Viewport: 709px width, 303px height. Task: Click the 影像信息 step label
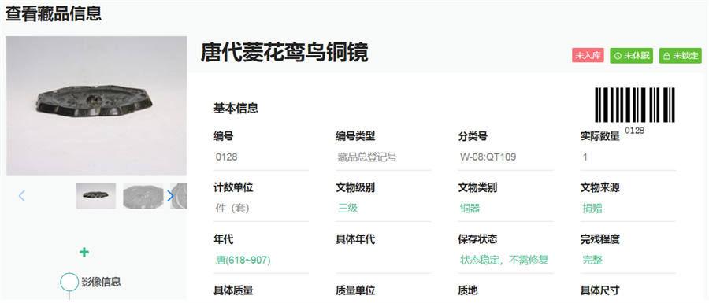click(x=102, y=283)
